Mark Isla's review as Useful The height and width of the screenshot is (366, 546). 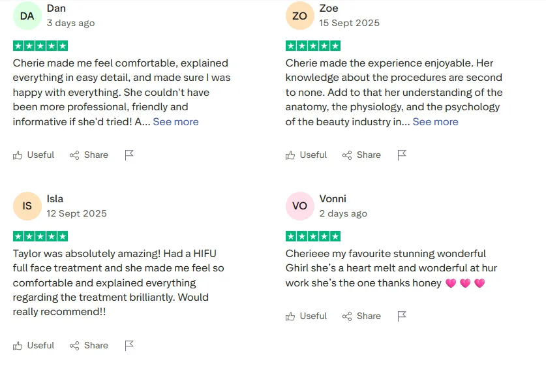pyautogui.click(x=33, y=346)
